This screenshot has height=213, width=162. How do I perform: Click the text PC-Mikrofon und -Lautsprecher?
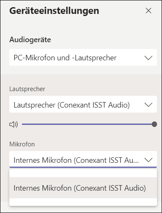[65, 58]
